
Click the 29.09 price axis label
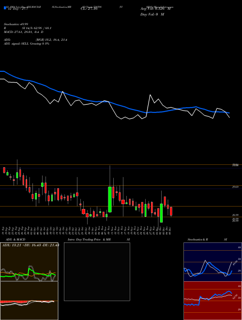235,187
